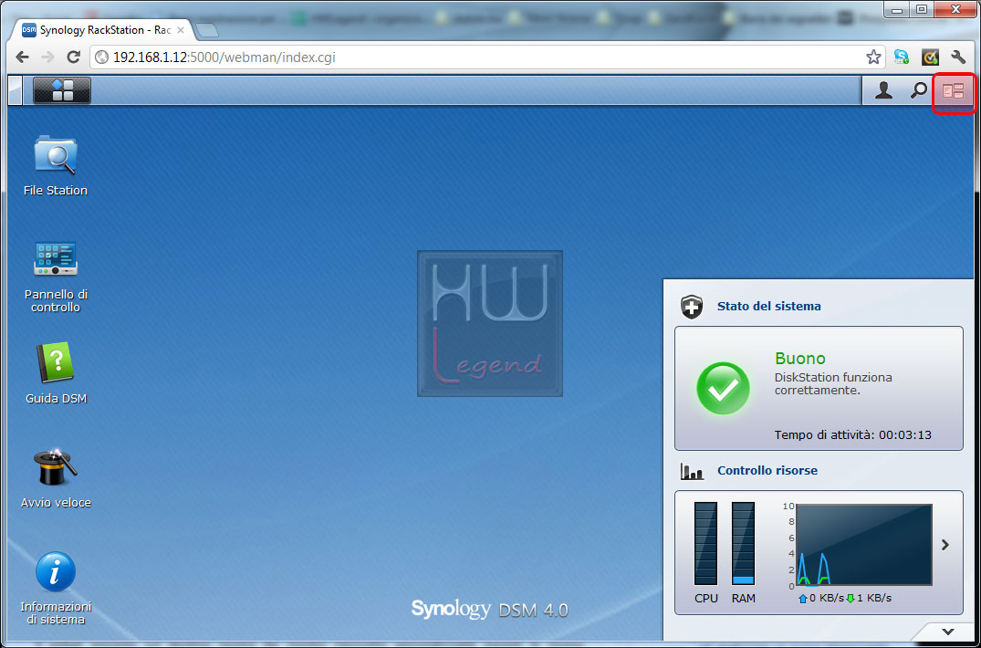The height and width of the screenshot is (648, 981).
Task: Open the DSM main menu button
Action: (x=62, y=90)
